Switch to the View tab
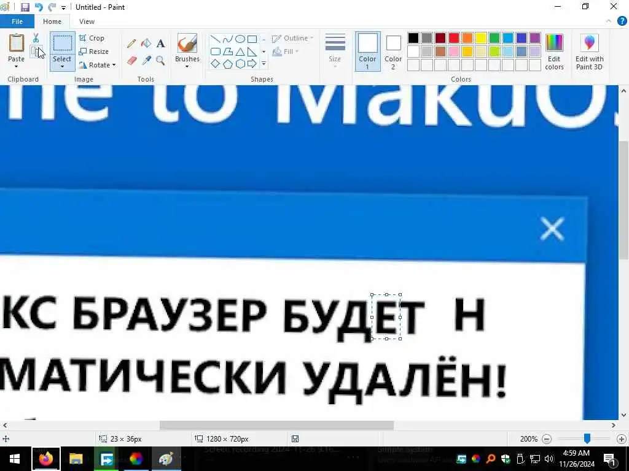 87,21
